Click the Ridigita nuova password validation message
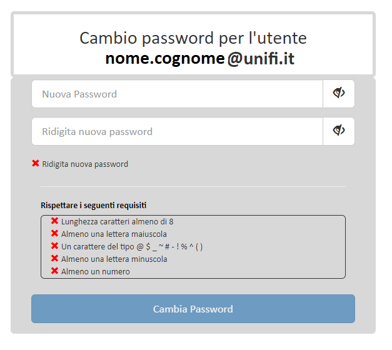Screen dimensions: 392x350 [x=85, y=164]
